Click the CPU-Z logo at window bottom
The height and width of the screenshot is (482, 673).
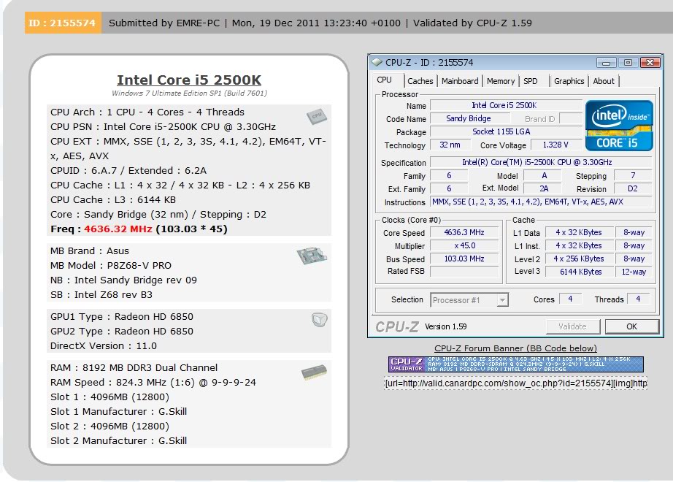click(x=398, y=326)
